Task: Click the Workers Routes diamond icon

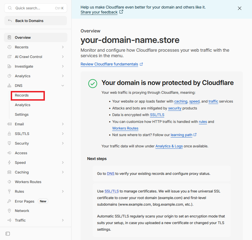Action: [9, 182]
